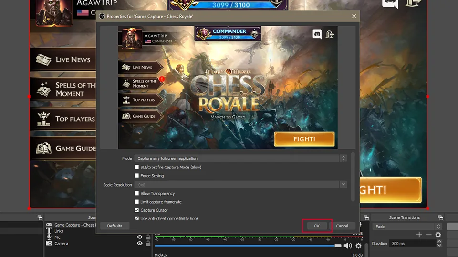Click the text T icon of Links source
Screen dimensions: 458x257
49,231
